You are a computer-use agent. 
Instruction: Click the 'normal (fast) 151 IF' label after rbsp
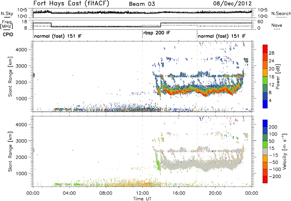pyautogui.click(x=222, y=36)
